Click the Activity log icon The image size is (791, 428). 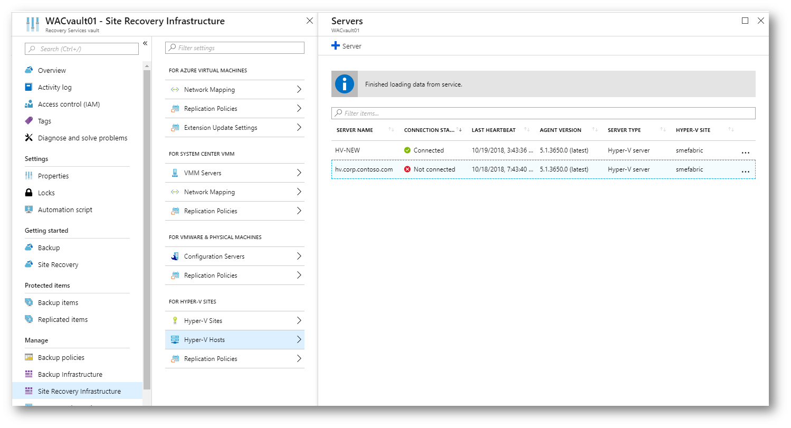pyautogui.click(x=29, y=87)
